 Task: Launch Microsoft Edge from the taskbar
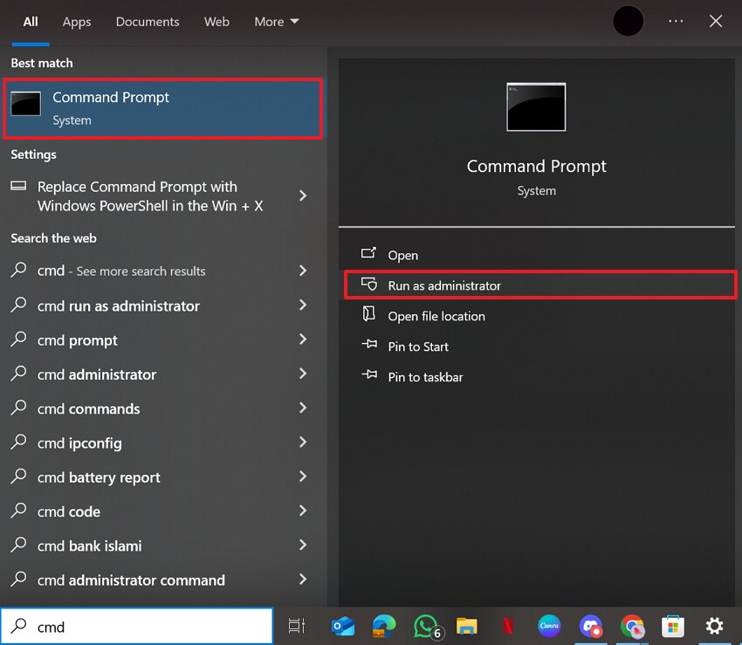point(384,627)
